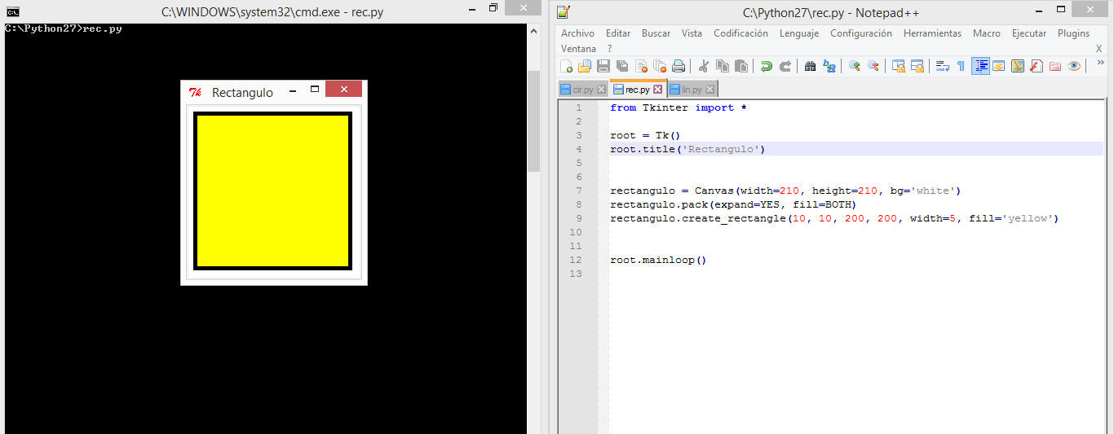
Task: Close the current document using toolbar icon
Action: click(641, 67)
